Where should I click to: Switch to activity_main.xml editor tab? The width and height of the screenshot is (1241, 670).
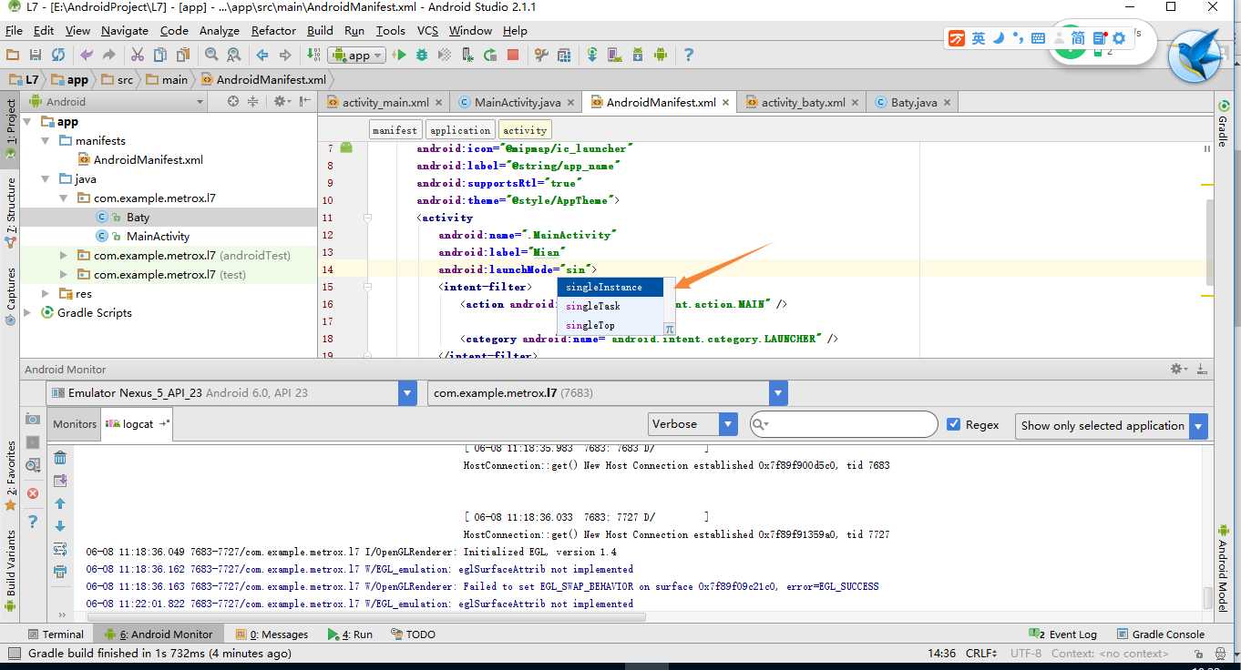point(385,103)
